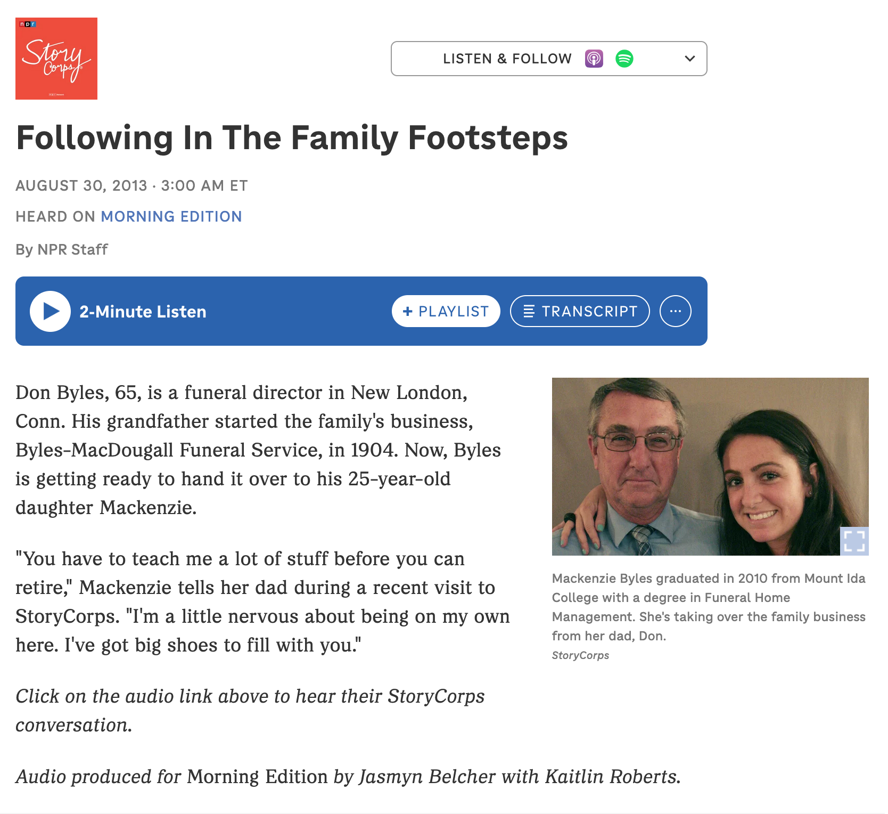Expand the Listen & Follow chevron arrow
The height and width of the screenshot is (814, 888).
point(690,59)
